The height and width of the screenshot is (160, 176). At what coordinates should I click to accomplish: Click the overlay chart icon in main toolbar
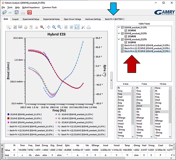point(10,12)
